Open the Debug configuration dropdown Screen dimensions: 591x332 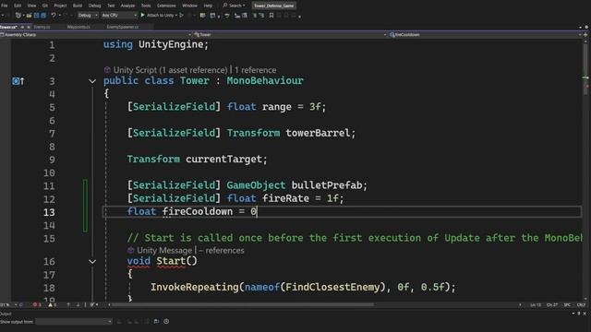point(88,16)
